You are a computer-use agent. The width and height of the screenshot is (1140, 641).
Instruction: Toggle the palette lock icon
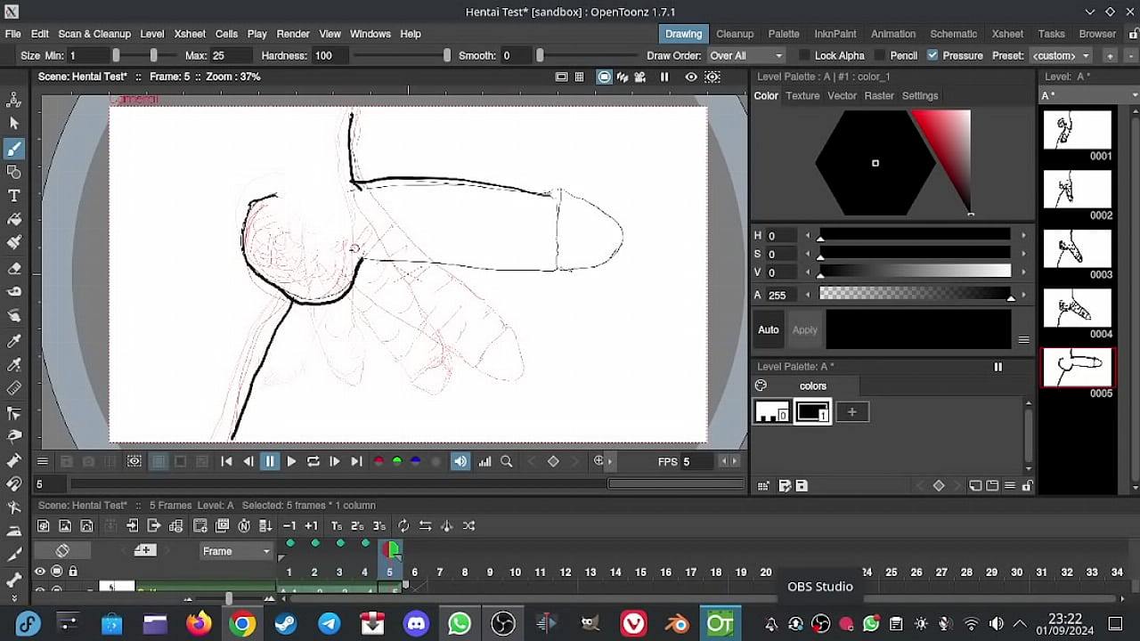pyautogui.click(x=1027, y=485)
